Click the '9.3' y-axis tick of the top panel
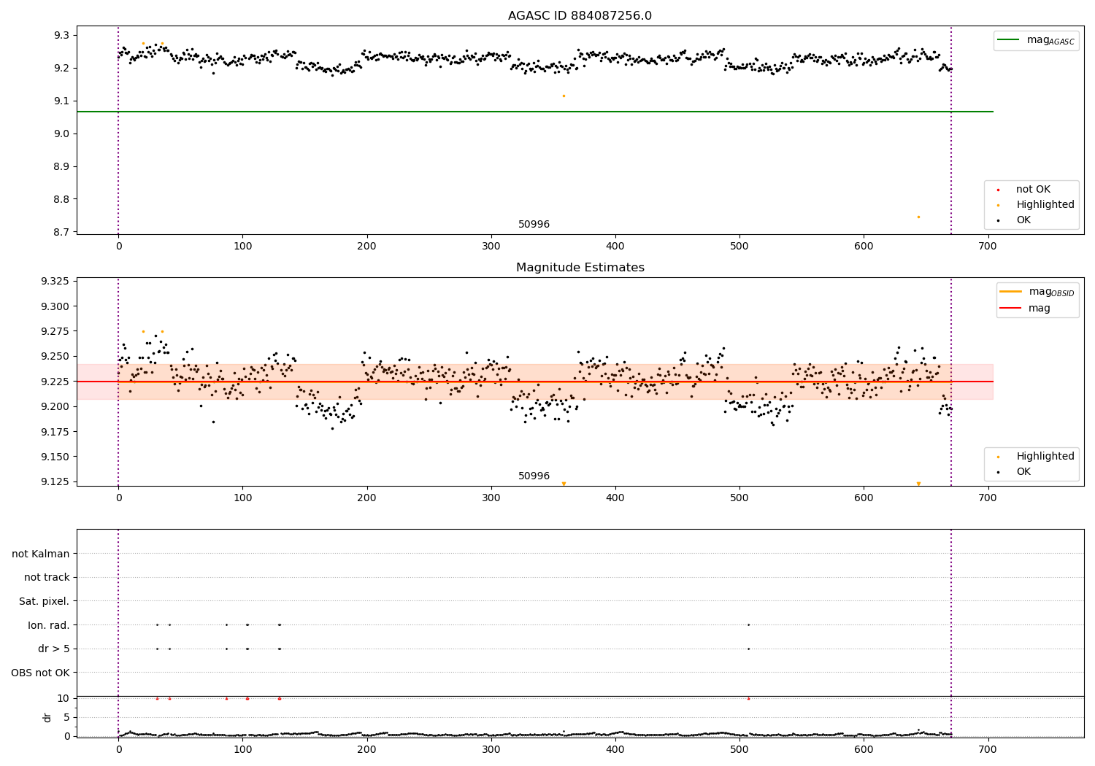 (x=62, y=35)
